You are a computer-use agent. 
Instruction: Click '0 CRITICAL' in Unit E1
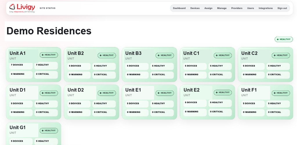click(x=162, y=113)
